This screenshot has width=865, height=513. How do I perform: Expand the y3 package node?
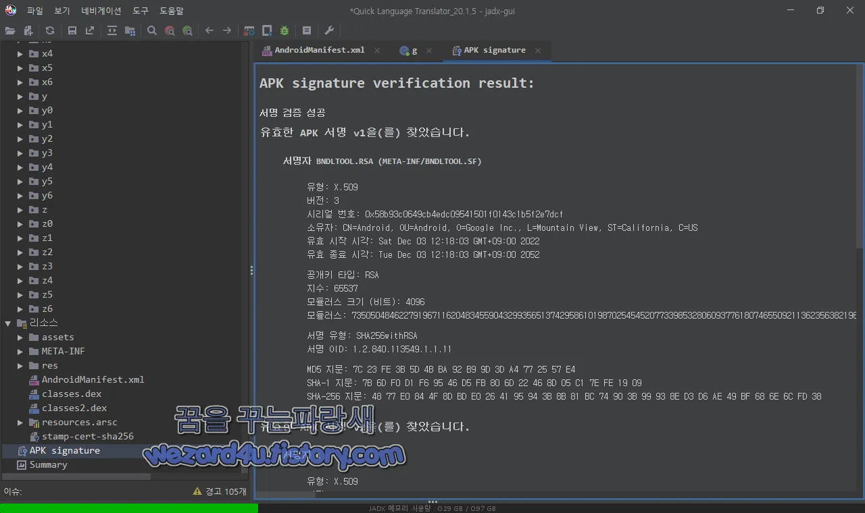point(20,153)
